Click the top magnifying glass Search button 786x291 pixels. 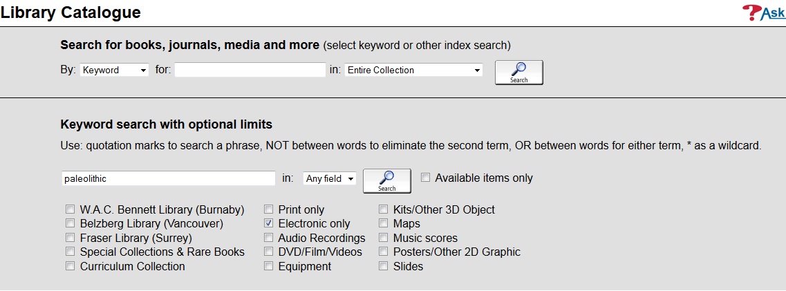coord(519,73)
